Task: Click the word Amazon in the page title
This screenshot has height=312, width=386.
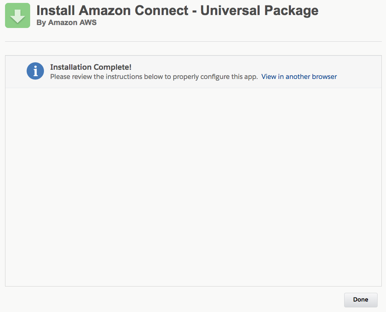Action: [x=105, y=10]
